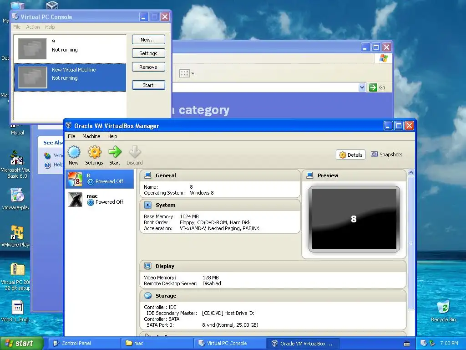Click the Windows start button
The width and height of the screenshot is (466, 350).
click(x=21, y=344)
